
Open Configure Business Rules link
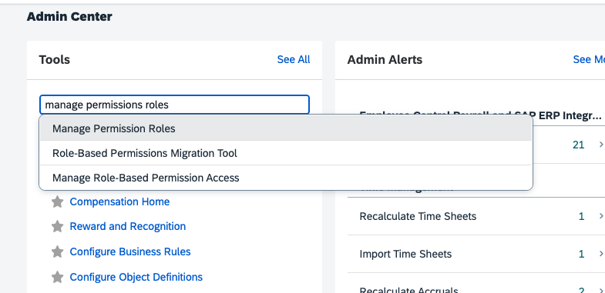pyautogui.click(x=130, y=251)
